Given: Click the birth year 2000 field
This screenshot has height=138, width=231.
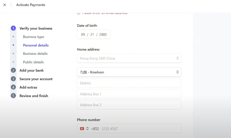Looking at the screenshot, I should coord(103,35).
